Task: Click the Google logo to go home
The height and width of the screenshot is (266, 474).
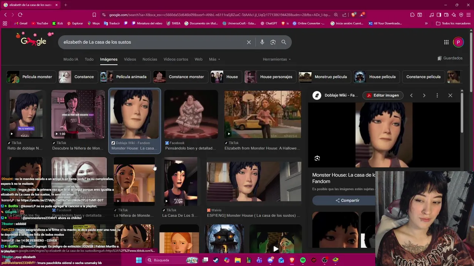Action: point(34,40)
